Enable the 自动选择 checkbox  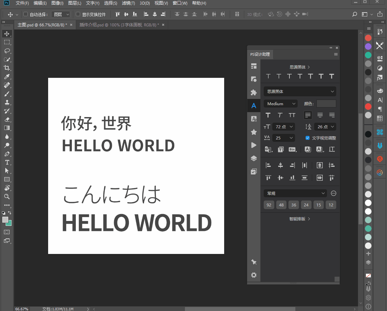26,14
